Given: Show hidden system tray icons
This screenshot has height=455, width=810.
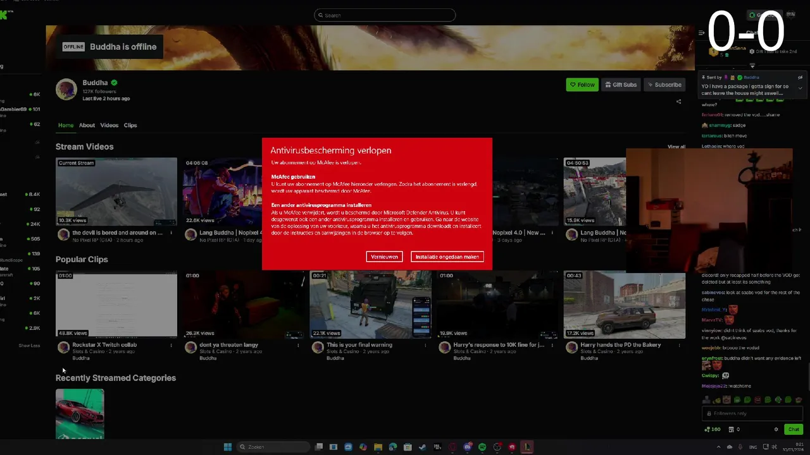Looking at the screenshot, I should click(x=718, y=447).
